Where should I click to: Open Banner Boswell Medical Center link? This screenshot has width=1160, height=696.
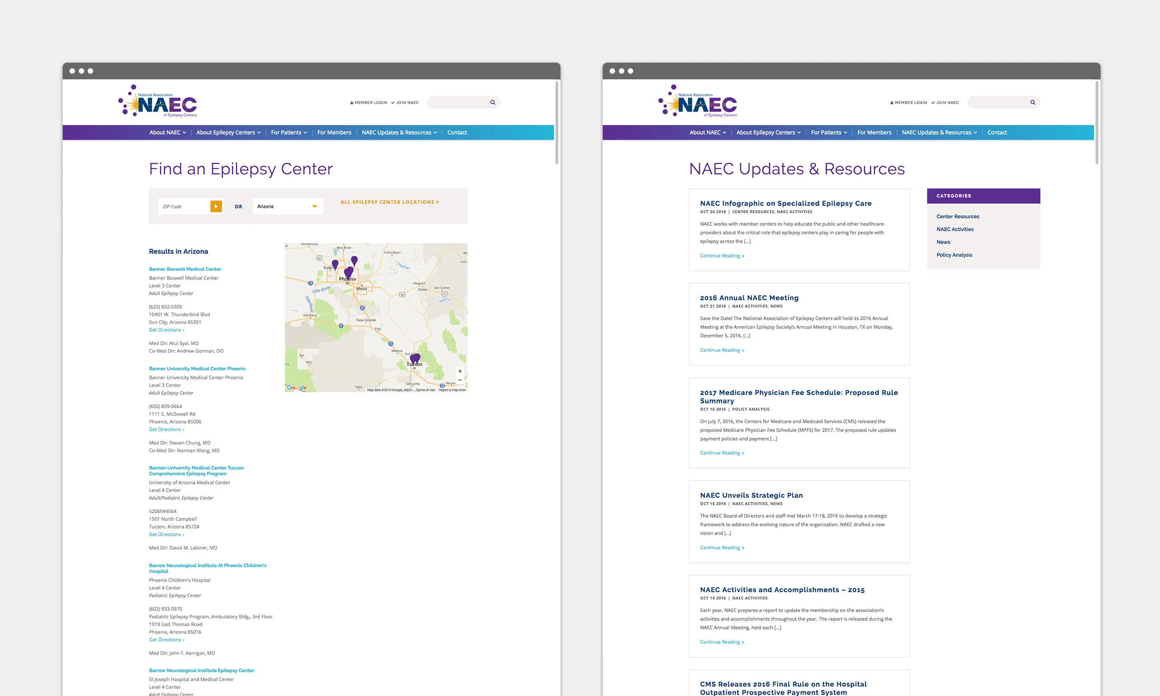[x=185, y=269]
